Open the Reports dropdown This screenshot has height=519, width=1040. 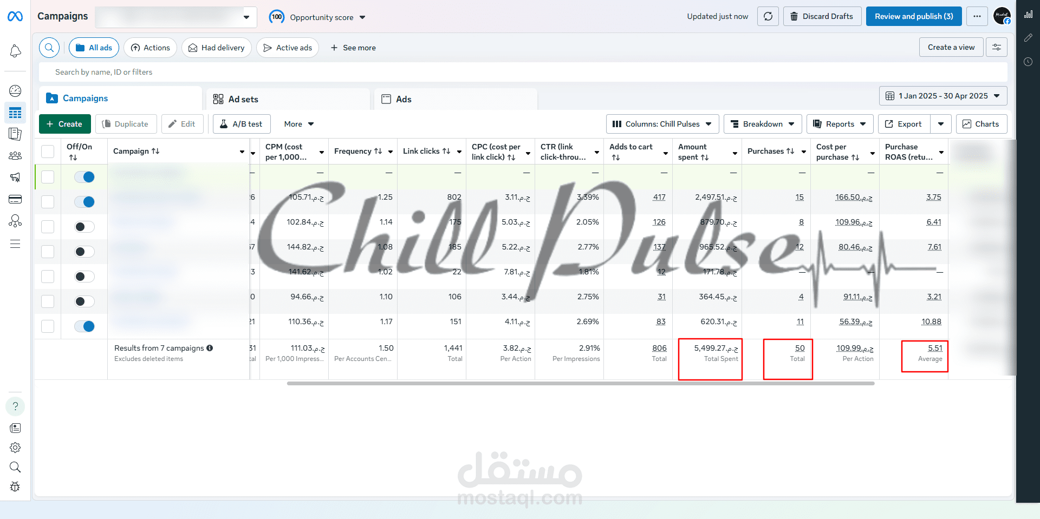[x=840, y=124]
